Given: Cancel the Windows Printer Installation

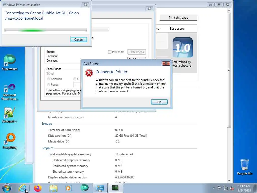Looking at the screenshot, I should pos(79,39).
